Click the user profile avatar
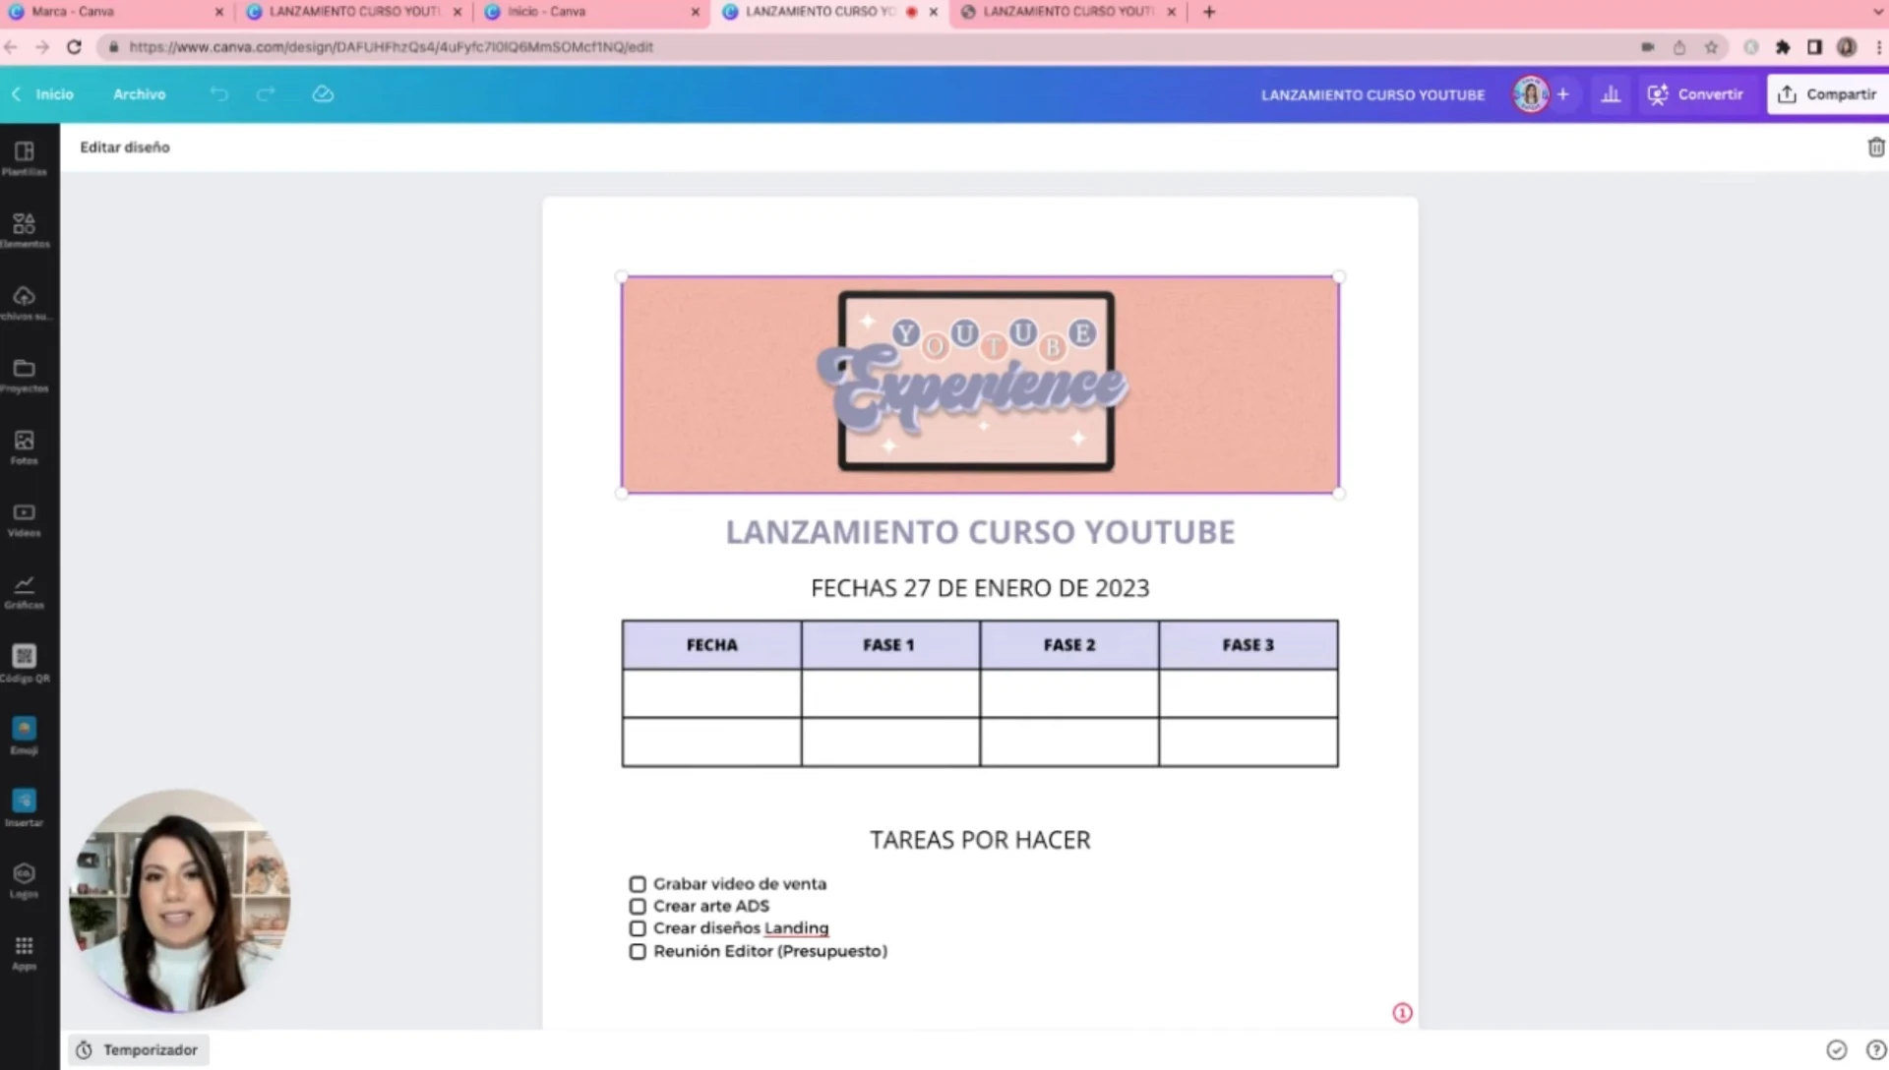1889x1070 pixels. click(1531, 94)
